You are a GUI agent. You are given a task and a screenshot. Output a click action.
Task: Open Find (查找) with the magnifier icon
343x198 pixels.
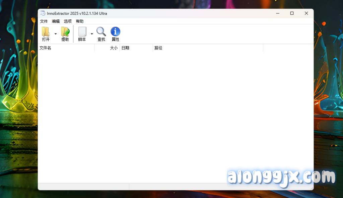[x=101, y=32]
